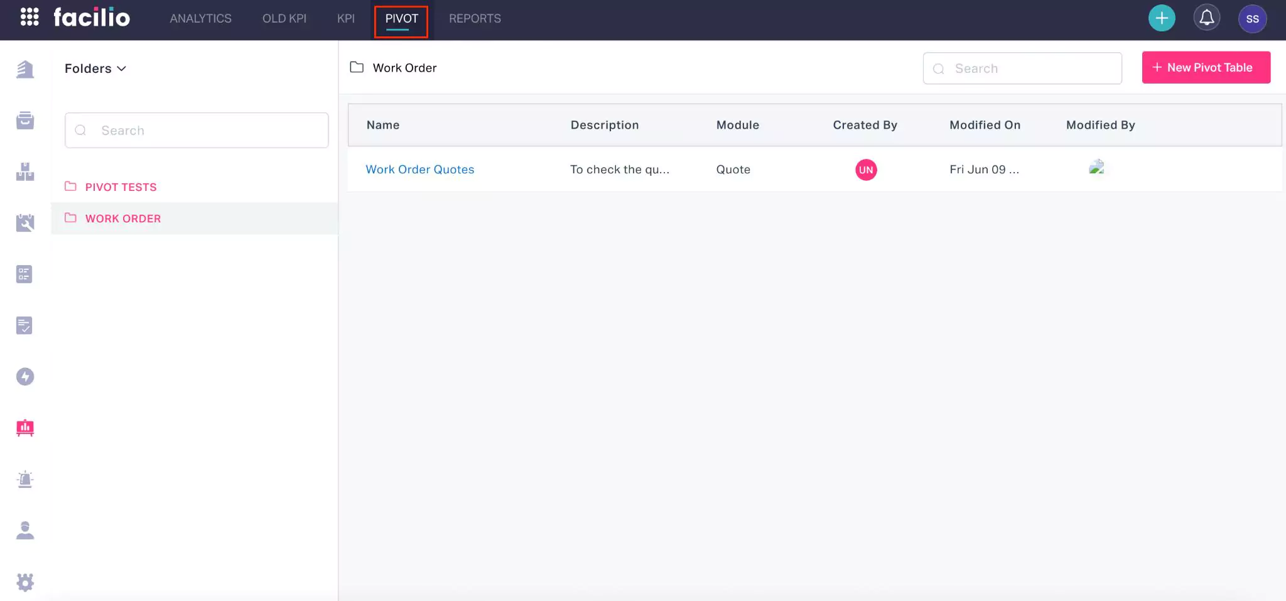Switch to the KPI tab
Viewport: 1286px width, 601px height.
coord(346,19)
